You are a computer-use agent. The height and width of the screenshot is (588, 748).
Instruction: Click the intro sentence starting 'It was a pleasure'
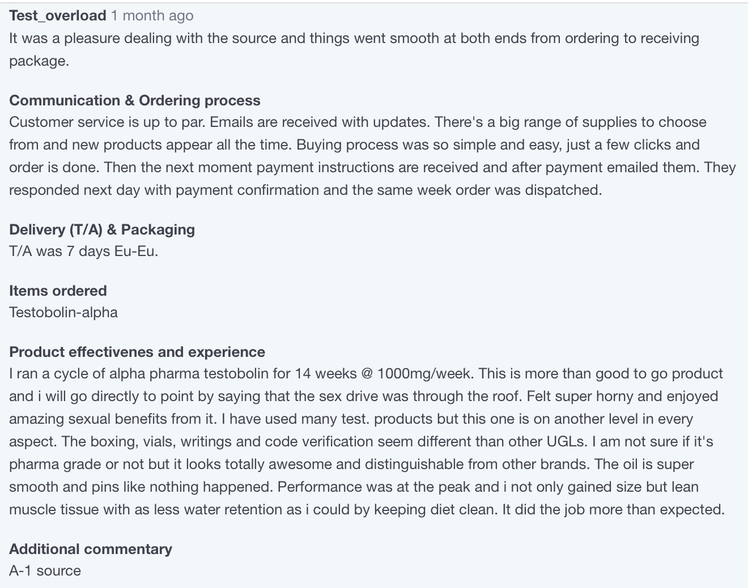354,39
